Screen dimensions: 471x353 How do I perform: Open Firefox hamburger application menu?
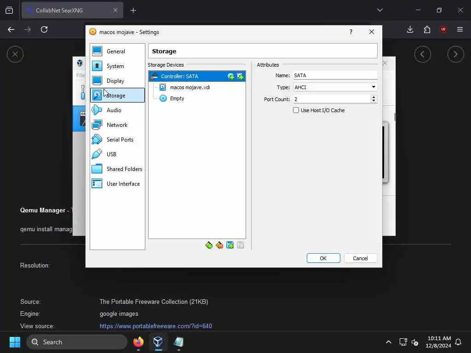(460, 29)
